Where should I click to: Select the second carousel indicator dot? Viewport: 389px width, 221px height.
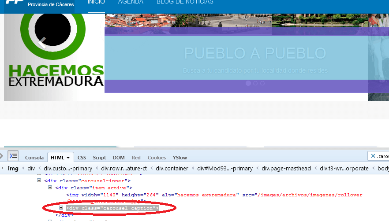[x=255, y=83]
